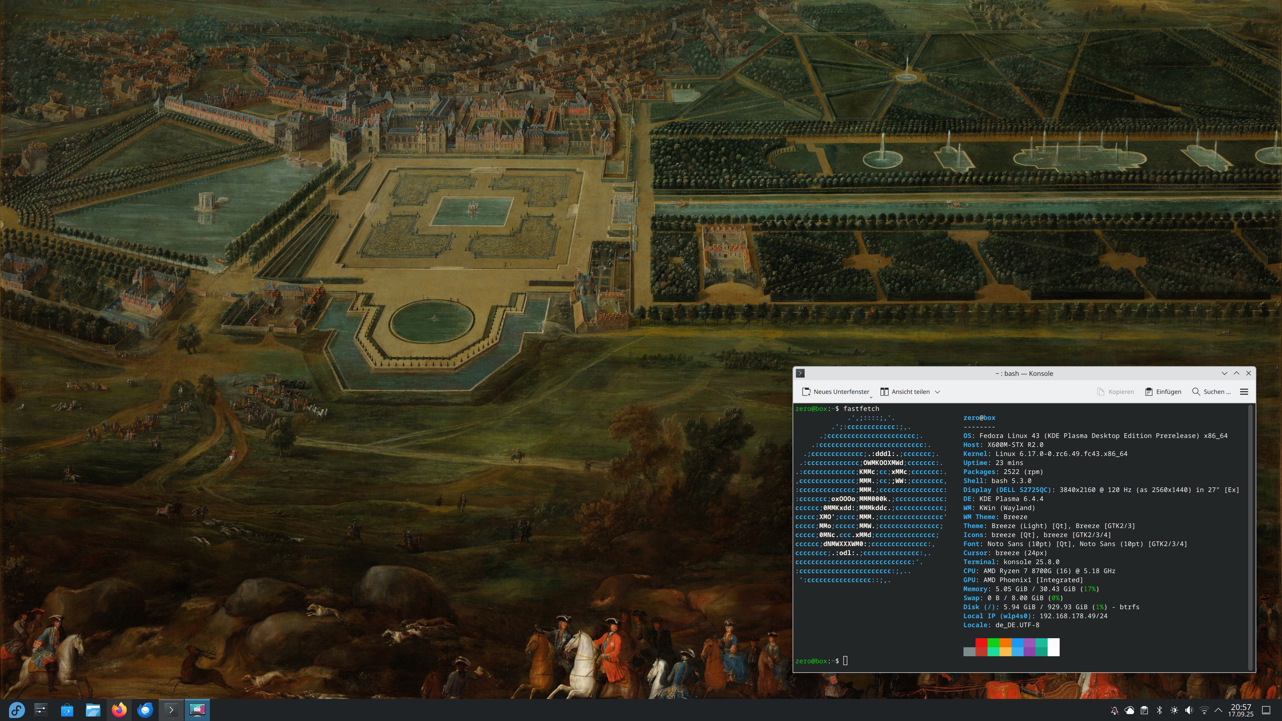Switch to Spectacle screenshot window
The image size is (1282, 721).
197,710
